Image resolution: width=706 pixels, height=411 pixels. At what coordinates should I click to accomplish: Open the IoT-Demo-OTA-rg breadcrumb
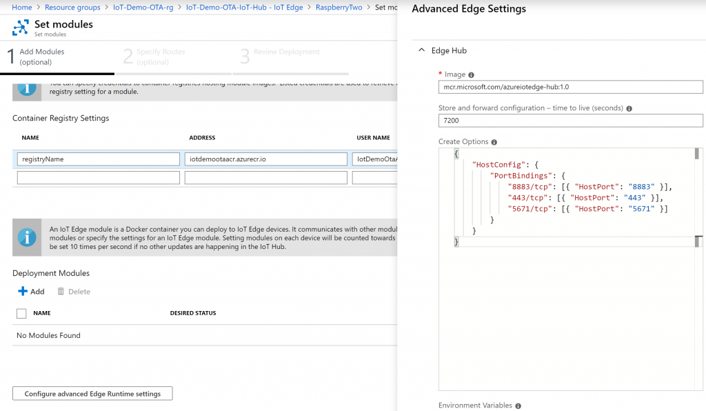(143, 7)
